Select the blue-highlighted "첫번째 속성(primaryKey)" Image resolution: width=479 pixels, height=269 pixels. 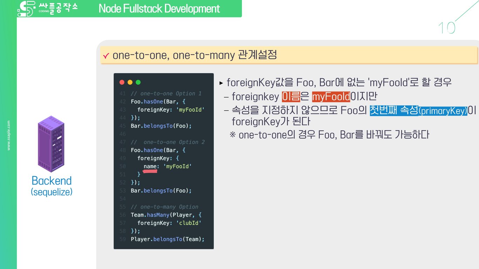click(x=419, y=110)
